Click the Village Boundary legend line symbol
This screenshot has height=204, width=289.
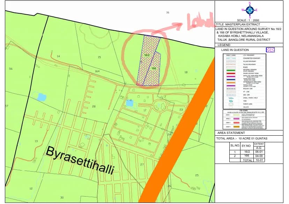click(x=231, y=61)
